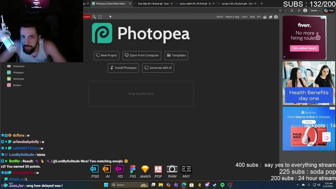Open Discord from the taskbar

pyautogui.click(x=207, y=185)
